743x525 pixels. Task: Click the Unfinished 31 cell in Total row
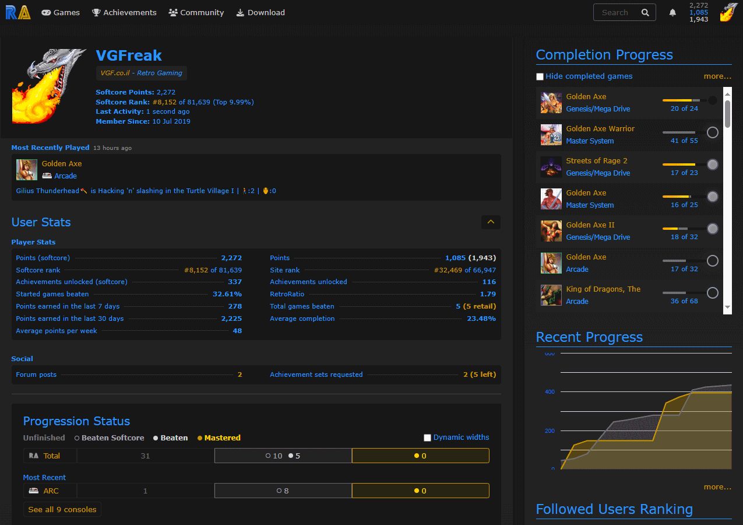pos(146,456)
